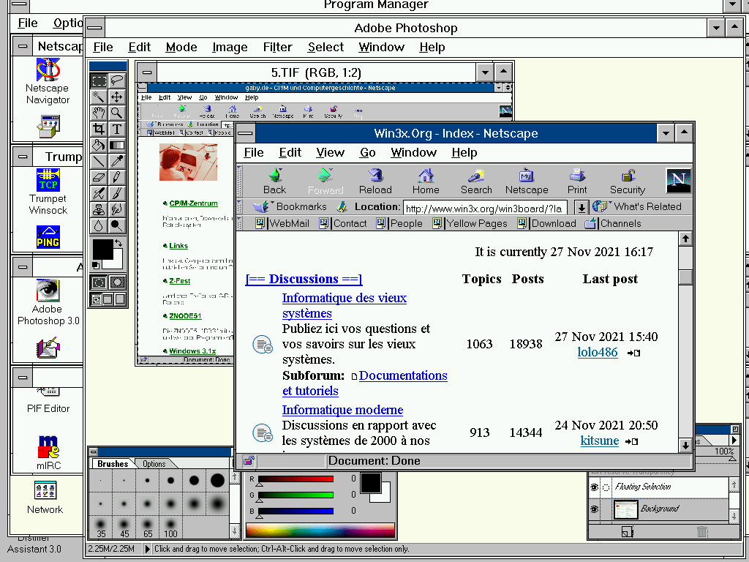
Task: Open Netscape's Security padlock icon
Action: tap(627, 181)
